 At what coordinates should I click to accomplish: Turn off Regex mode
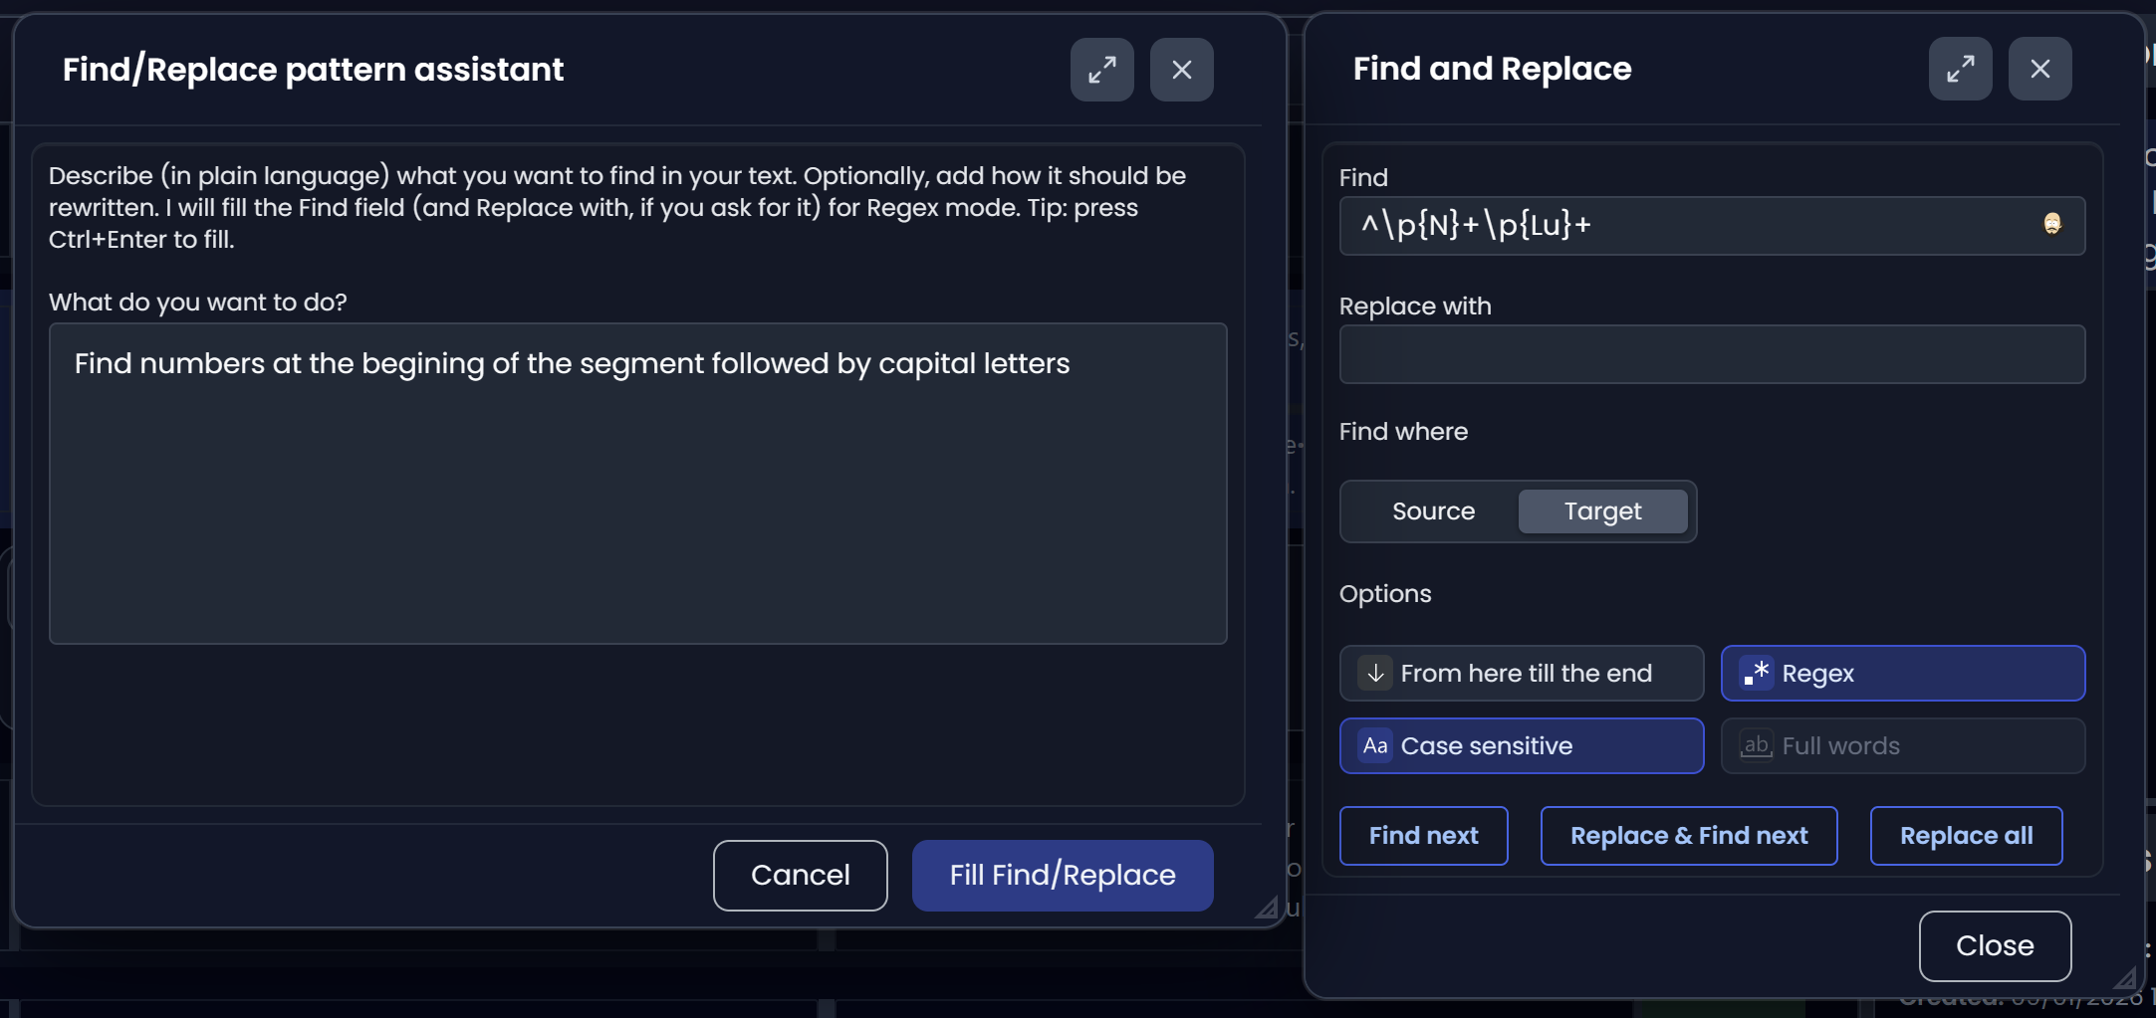coord(1902,673)
